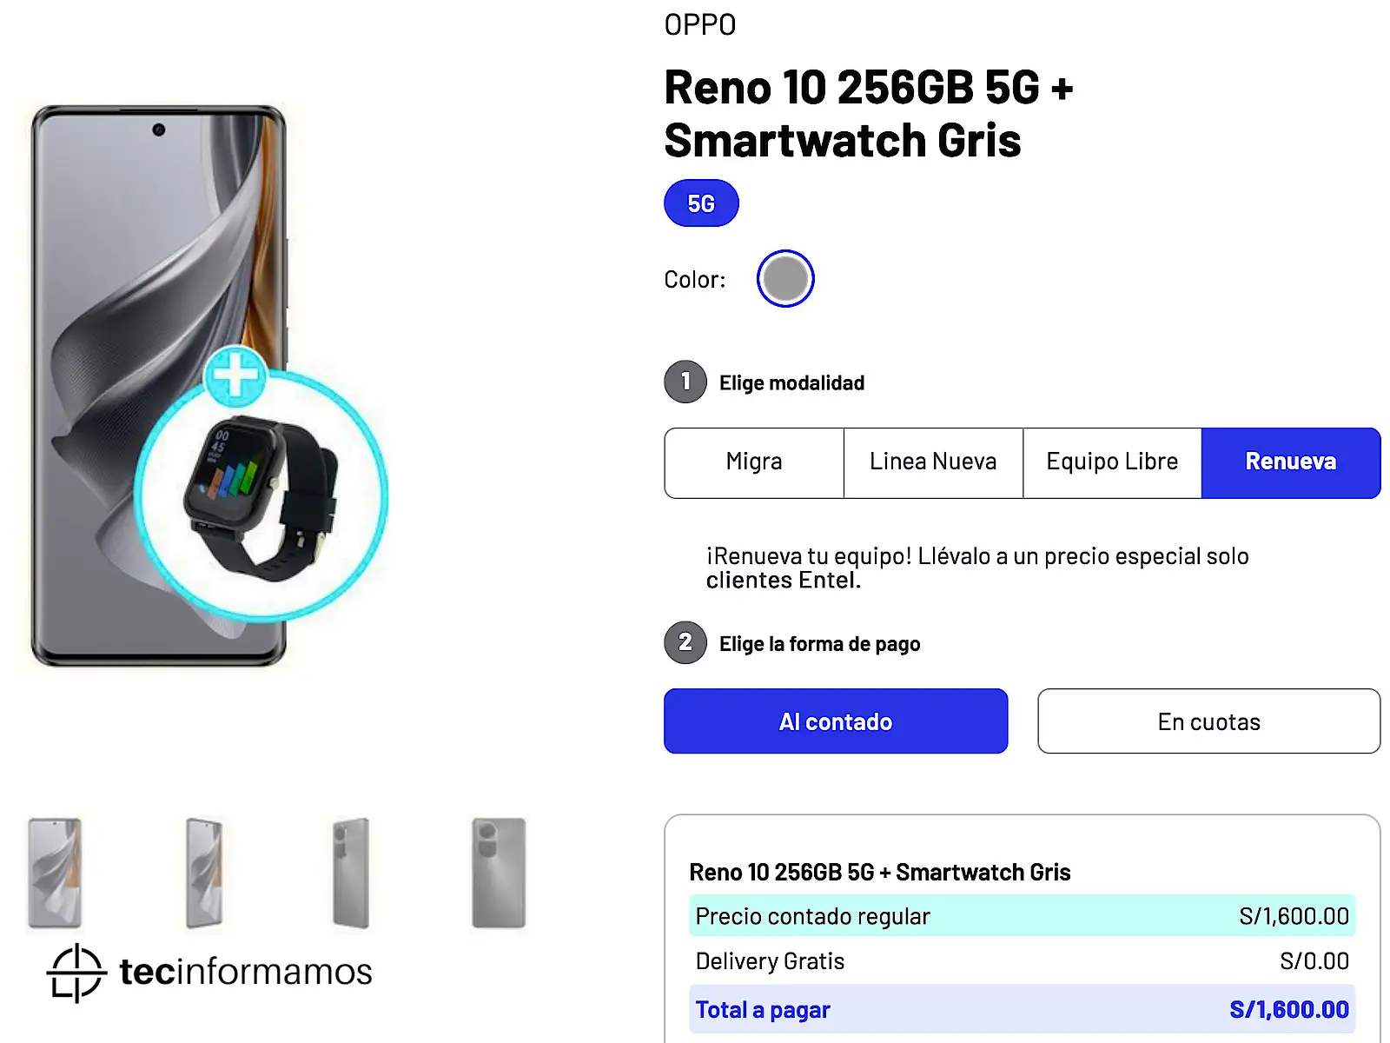Image resolution: width=1390 pixels, height=1043 pixels.
Task: Choose the Migra modality tab
Action: coord(754,462)
